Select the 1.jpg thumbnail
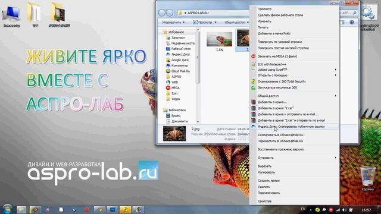The height and width of the screenshot is (214, 381). [x=219, y=39]
